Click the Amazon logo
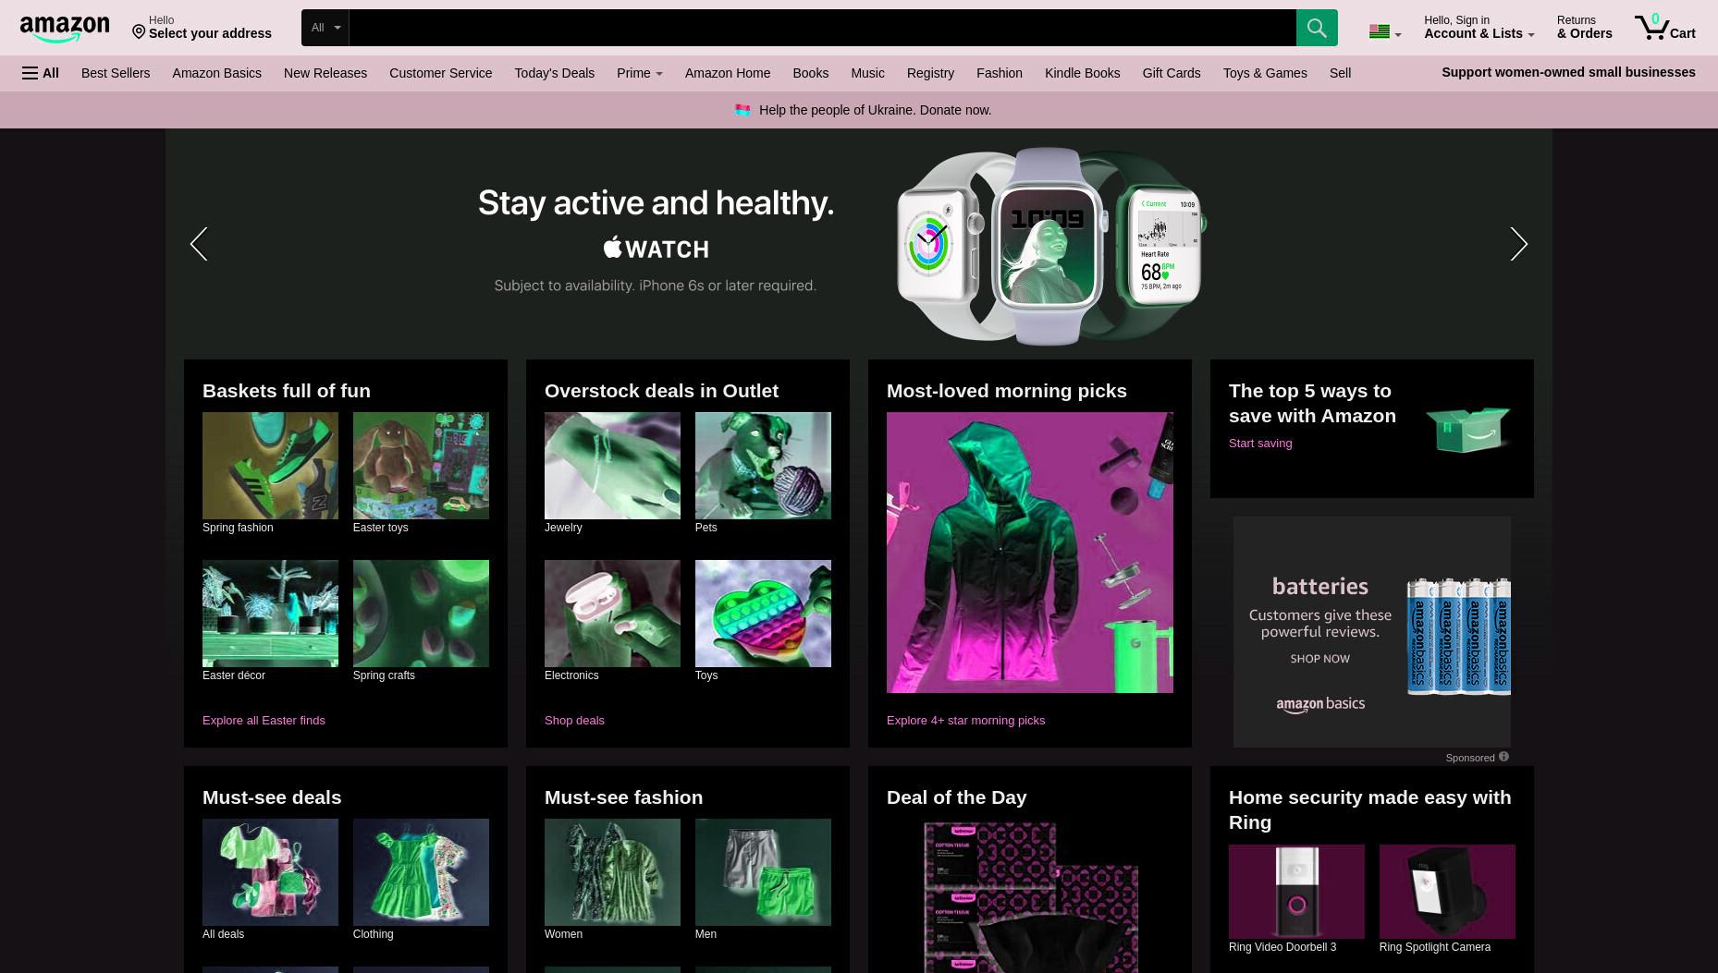Image resolution: width=1718 pixels, height=973 pixels. click(x=65, y=29)
